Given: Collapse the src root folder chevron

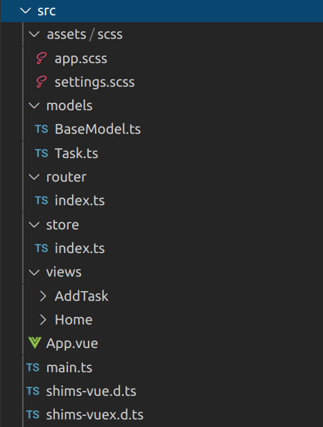Looking at the screenshot, I should (26, 11).
